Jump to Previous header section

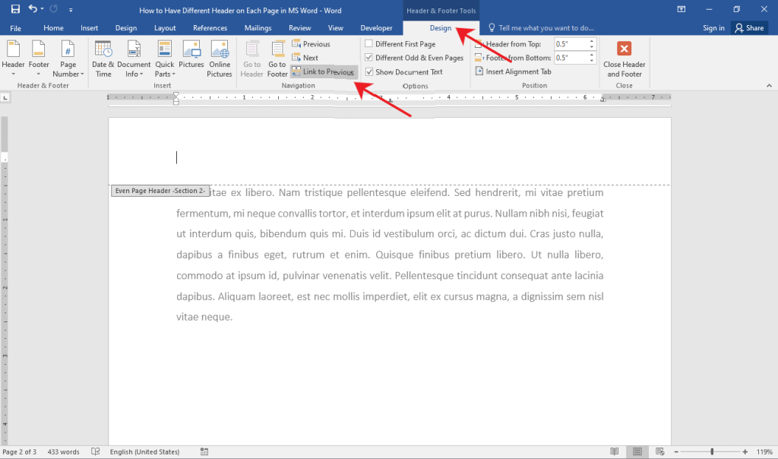[311, 43]
